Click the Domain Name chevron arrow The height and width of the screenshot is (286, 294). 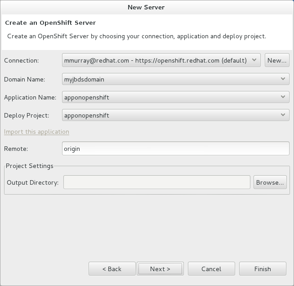pos(283,79)
